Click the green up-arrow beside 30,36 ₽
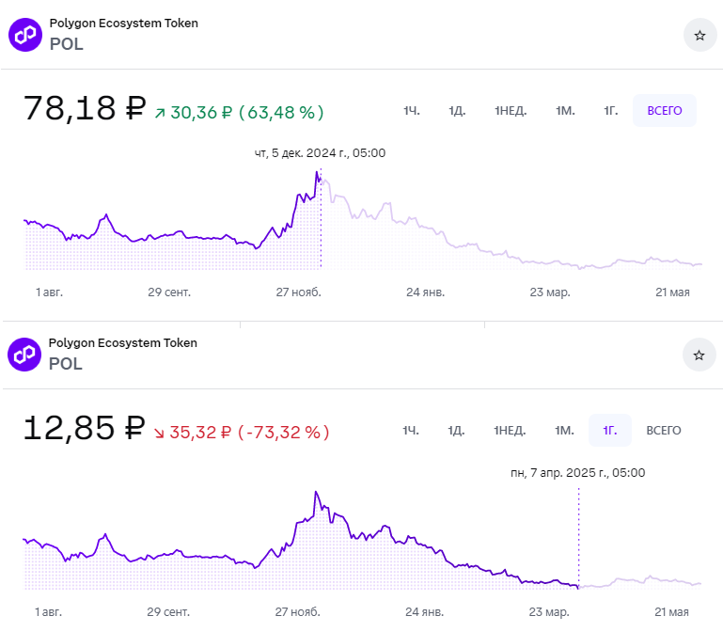Image resolution: width=723 pixels, height=632 pixels. tap(160, 113)
